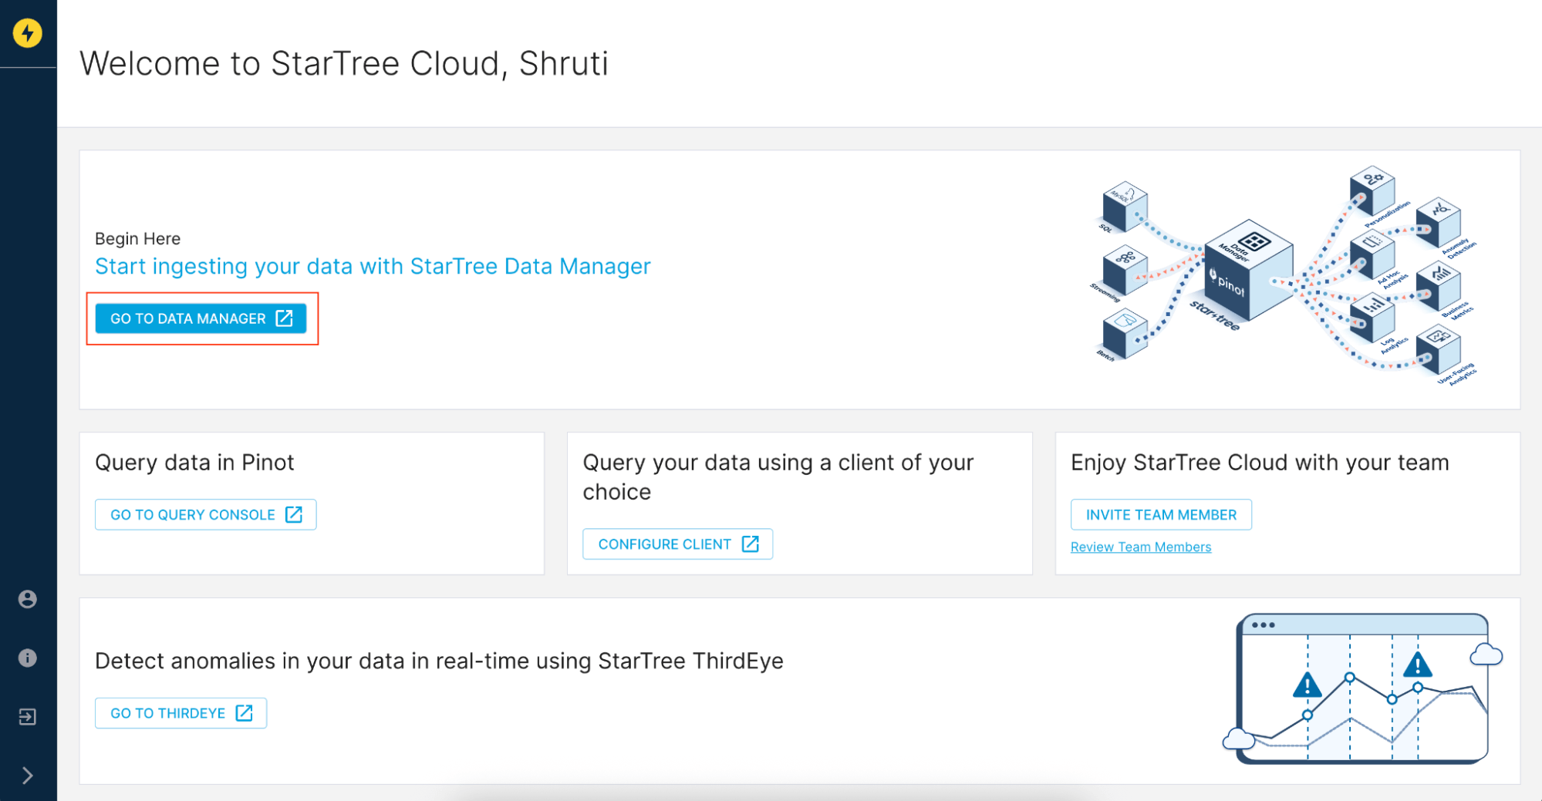Click the Go To ThirdEye button
Screen dimensions: 1542x801
(181, 713)
